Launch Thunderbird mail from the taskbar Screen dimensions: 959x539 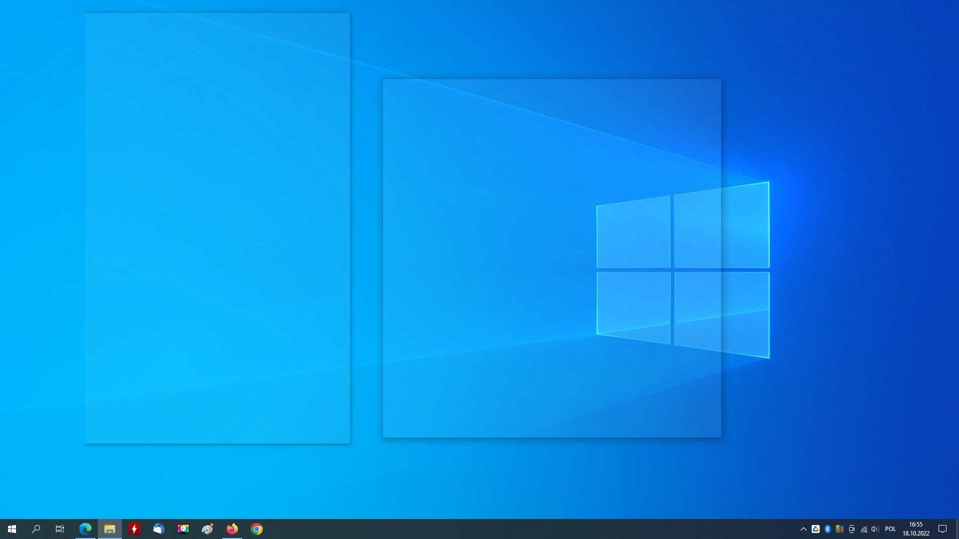[x=159, y=529]
